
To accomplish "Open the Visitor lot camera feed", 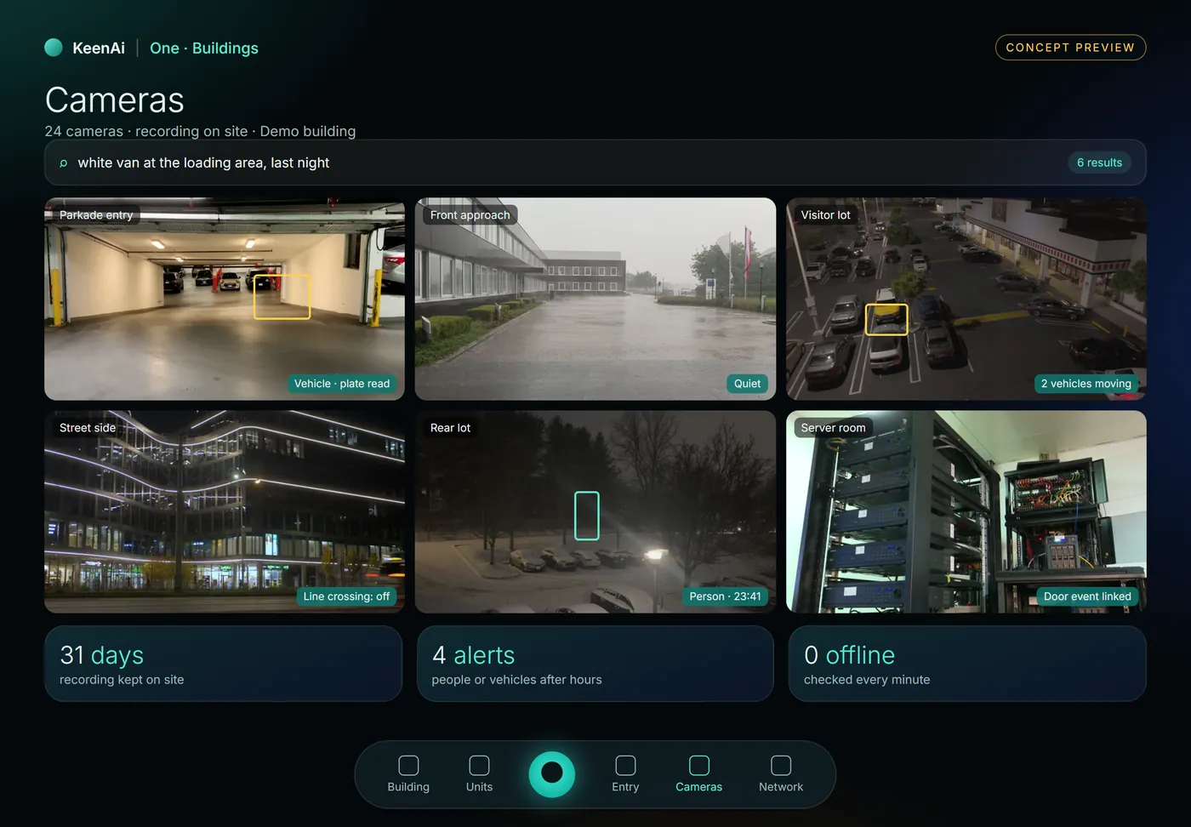I will [966, 299].
